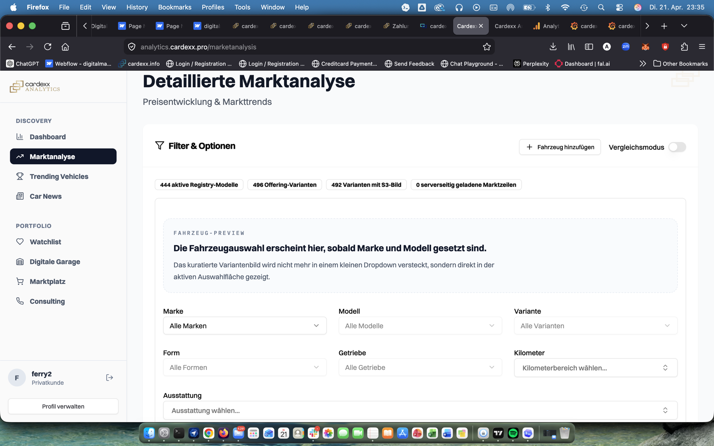Image resolution: width=714 pixels, height=446 pixels.
Task: Click the Fahrzeug hinzufügen button
Action: (560, 147)
